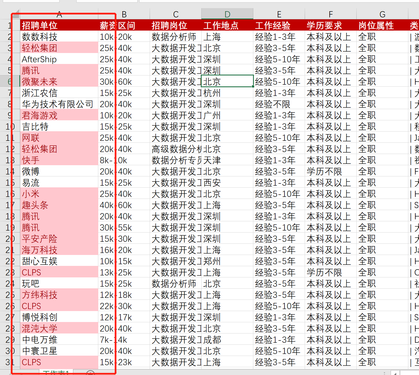
Task: Select cell 经验不限
Action: pyautogui.click(x=279, y=104)
